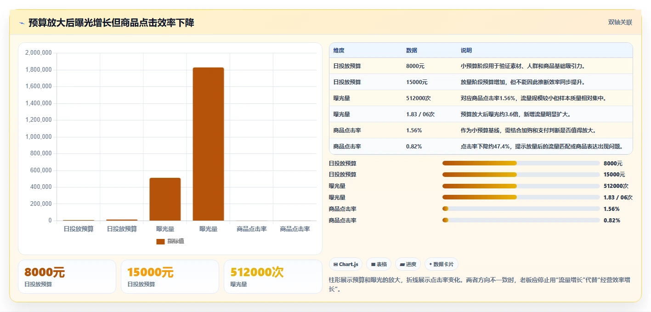
Task: Click the 1,400,000 y-axis label
Action: (x=39, y=103)
